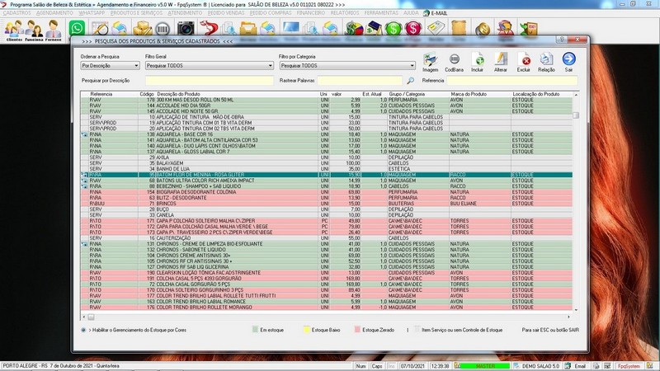
Task: Select row ACCOLADE HID DIA 50GR
Action: (x=326, y=106)
